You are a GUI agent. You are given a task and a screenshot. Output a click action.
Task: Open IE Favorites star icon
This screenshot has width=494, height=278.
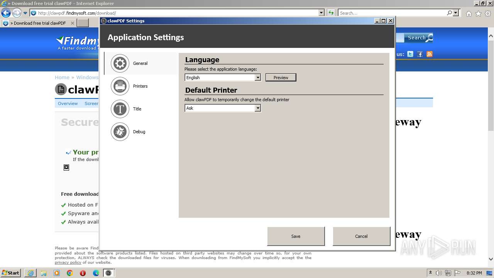[x=478, y=14]
